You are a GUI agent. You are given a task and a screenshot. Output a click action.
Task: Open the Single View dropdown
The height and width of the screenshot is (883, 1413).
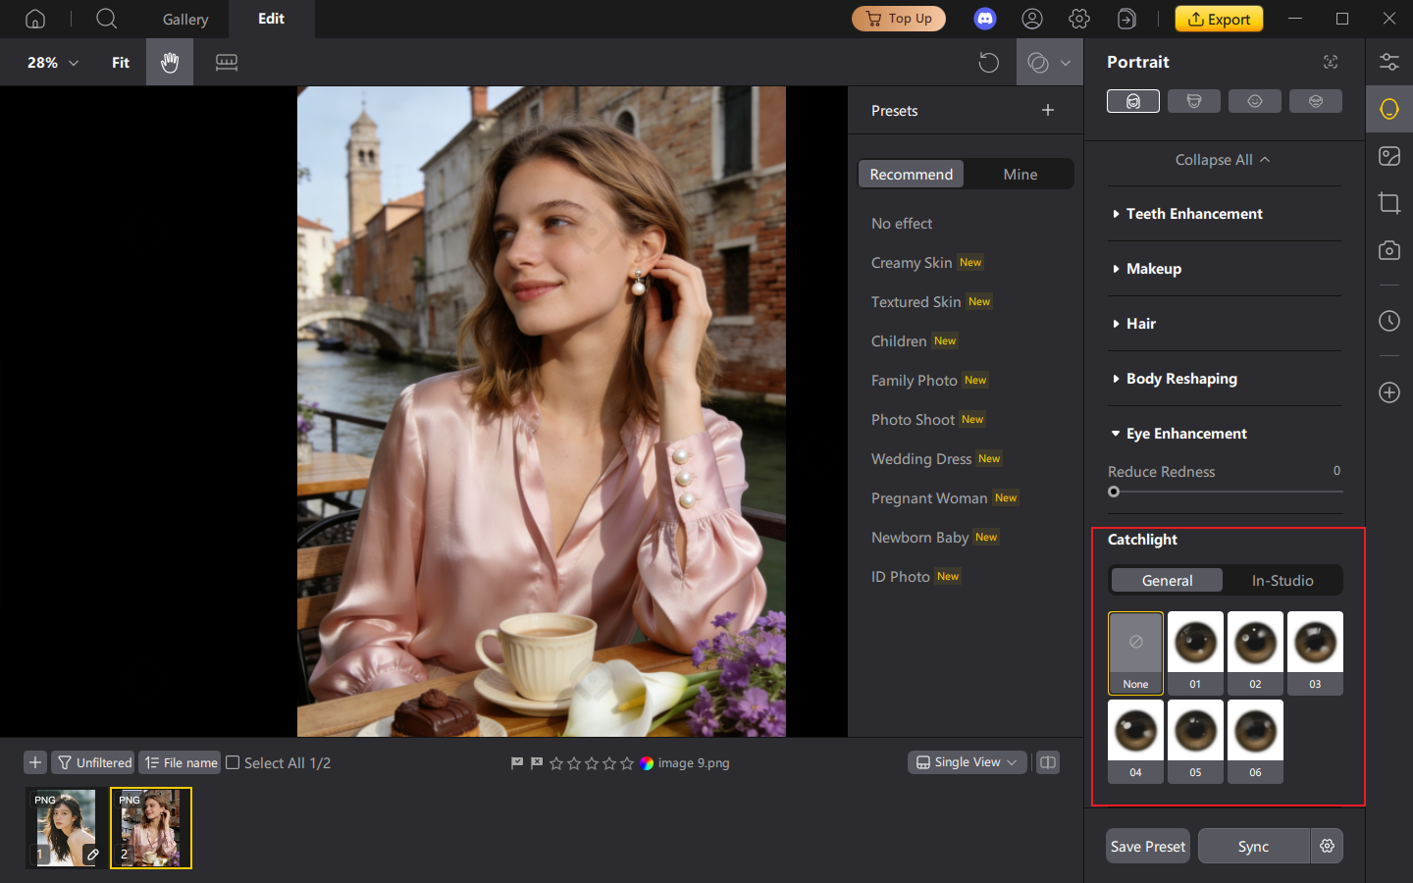click(967, 762)
